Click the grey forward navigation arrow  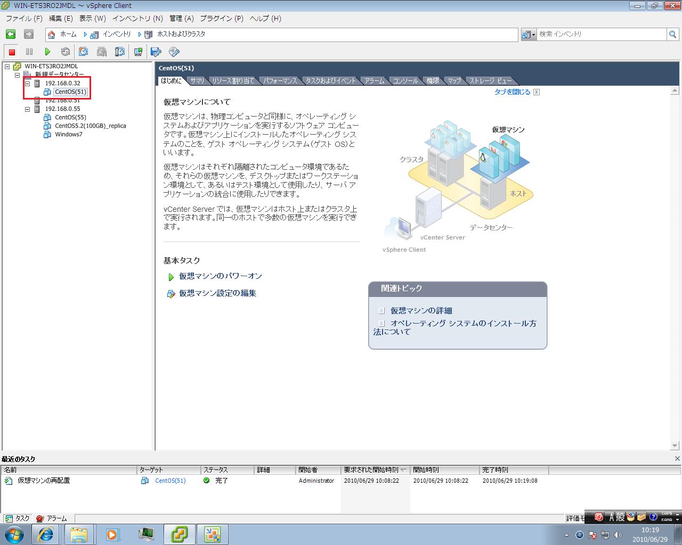(29, 34)
